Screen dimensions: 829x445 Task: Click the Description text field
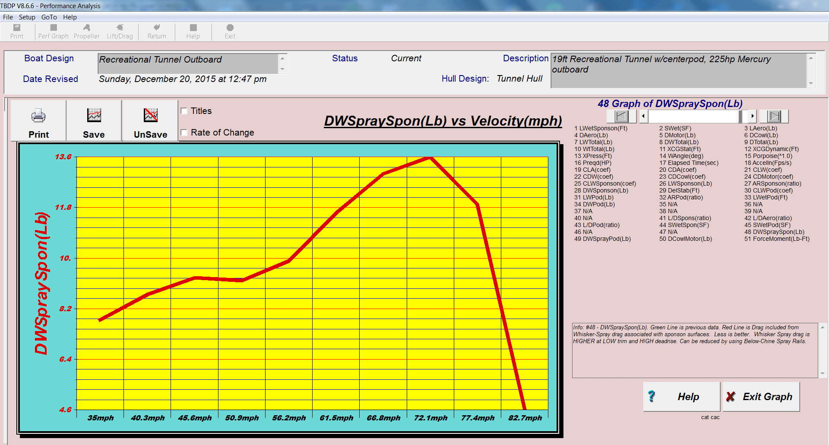point(679,70)
